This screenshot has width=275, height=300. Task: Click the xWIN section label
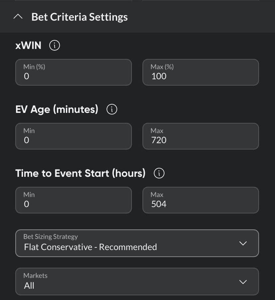(28, 46)
